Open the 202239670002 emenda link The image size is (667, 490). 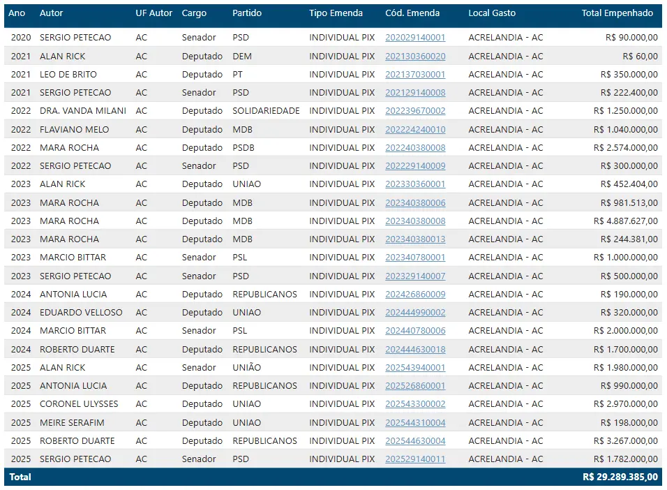(x=415, y=111)
